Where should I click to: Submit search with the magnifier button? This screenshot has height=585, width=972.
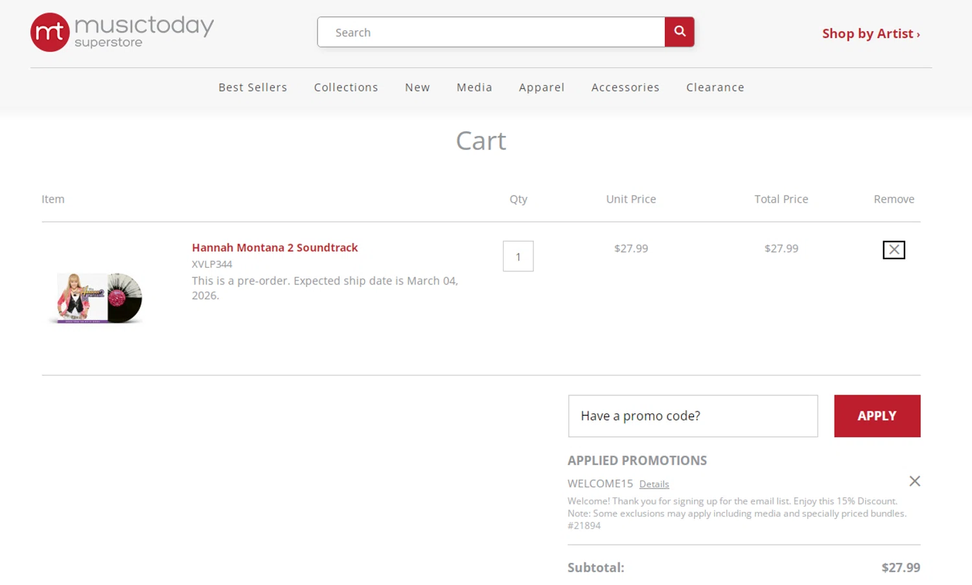(679, 32)
